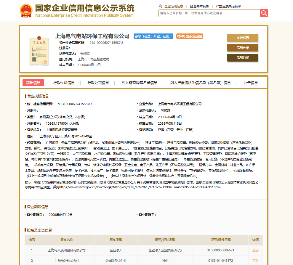Click the samr.gov.cn notice URL text
293x265 pixels.
(x=140, y=187)
